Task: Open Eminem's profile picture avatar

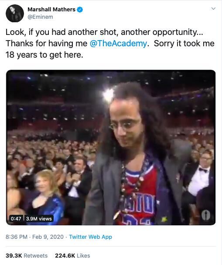Action: pos(15,13)
